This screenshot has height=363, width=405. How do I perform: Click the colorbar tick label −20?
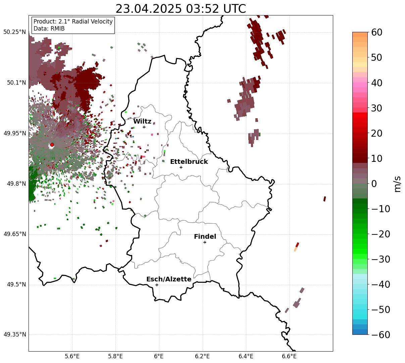381,234
